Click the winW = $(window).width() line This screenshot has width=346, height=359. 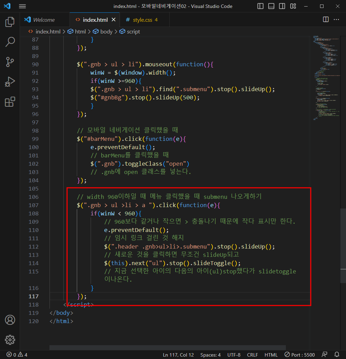click(x=133, y=72)
